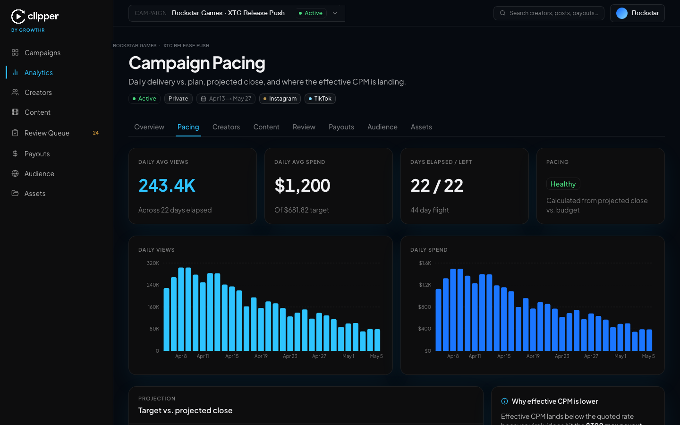Image resolution: width=680 pixels, height=425 pixels.
Task: Select the Pacing tab
Action: [x=188, y=127]
